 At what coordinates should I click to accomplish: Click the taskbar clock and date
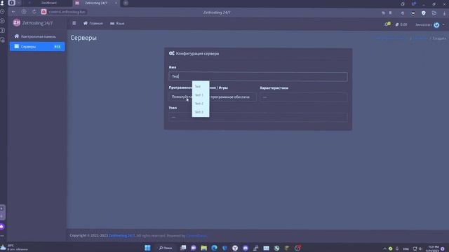(432, 248)
